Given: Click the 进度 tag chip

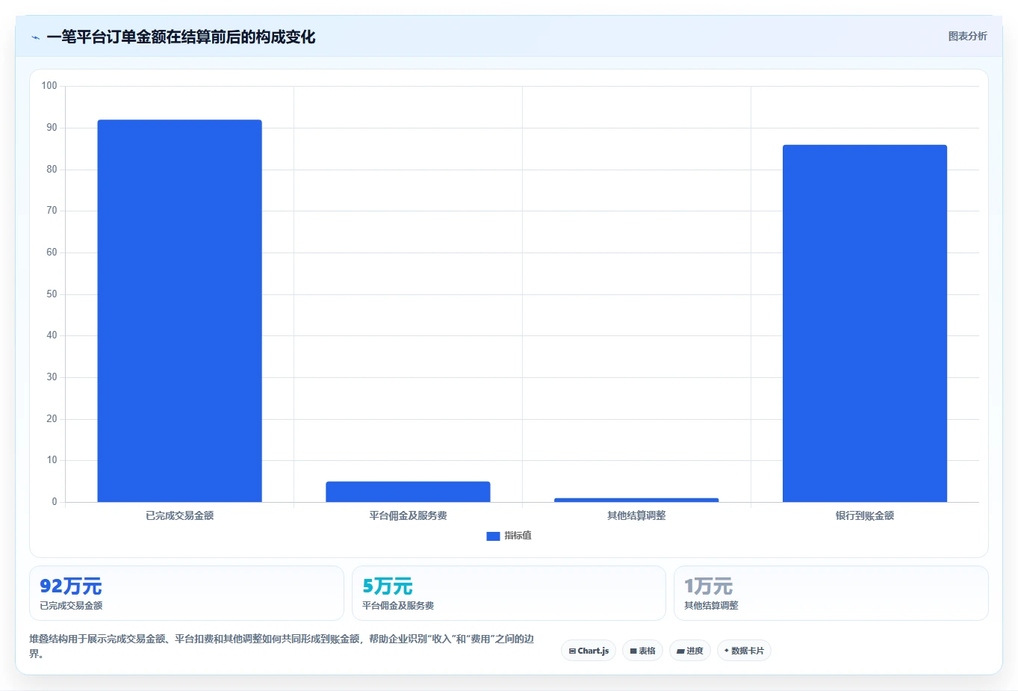Looking at the screenshot, I should [x=690, y=651].
